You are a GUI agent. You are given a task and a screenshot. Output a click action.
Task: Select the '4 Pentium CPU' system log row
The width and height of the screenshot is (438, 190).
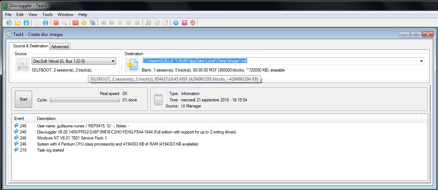220,144
